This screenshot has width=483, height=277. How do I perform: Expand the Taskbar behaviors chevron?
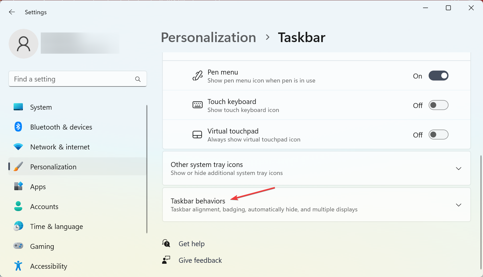coord(458,205)
